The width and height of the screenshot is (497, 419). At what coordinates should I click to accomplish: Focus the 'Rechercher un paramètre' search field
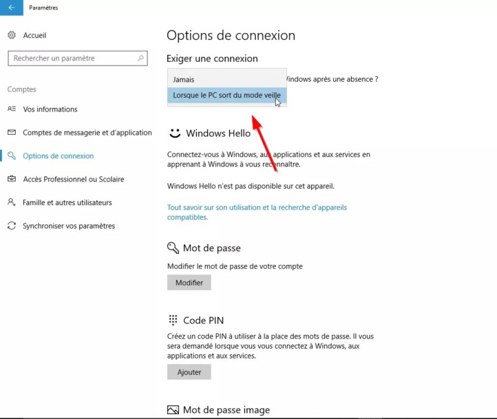point(72,58)
